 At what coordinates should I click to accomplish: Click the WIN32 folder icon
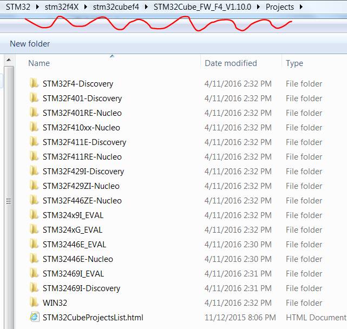34,302
